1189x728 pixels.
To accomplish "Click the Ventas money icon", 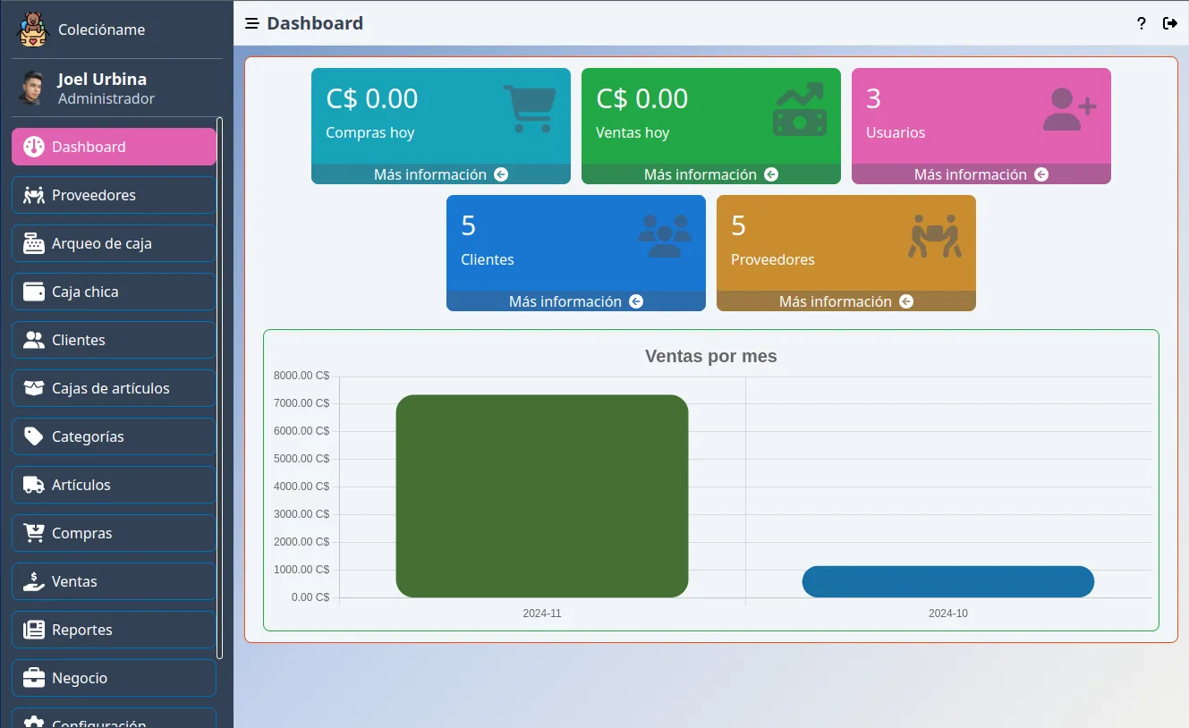I will [x=32, y=580].
